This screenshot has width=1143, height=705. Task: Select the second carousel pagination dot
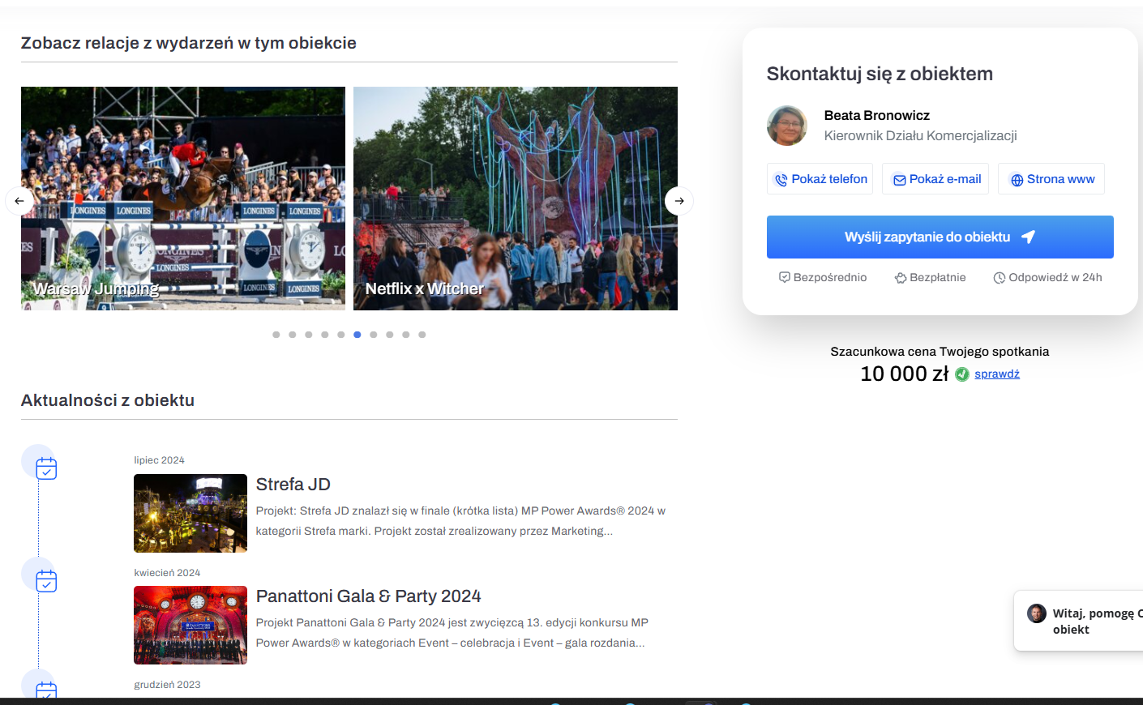coord(293,335)
